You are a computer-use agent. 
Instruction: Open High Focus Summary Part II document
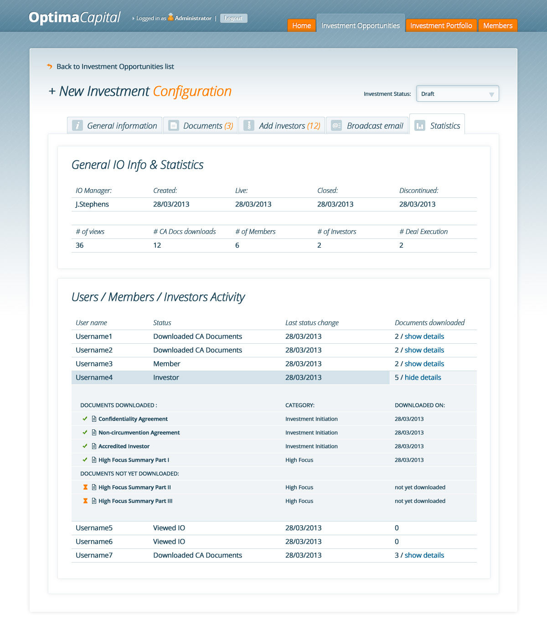pos(134,487)
